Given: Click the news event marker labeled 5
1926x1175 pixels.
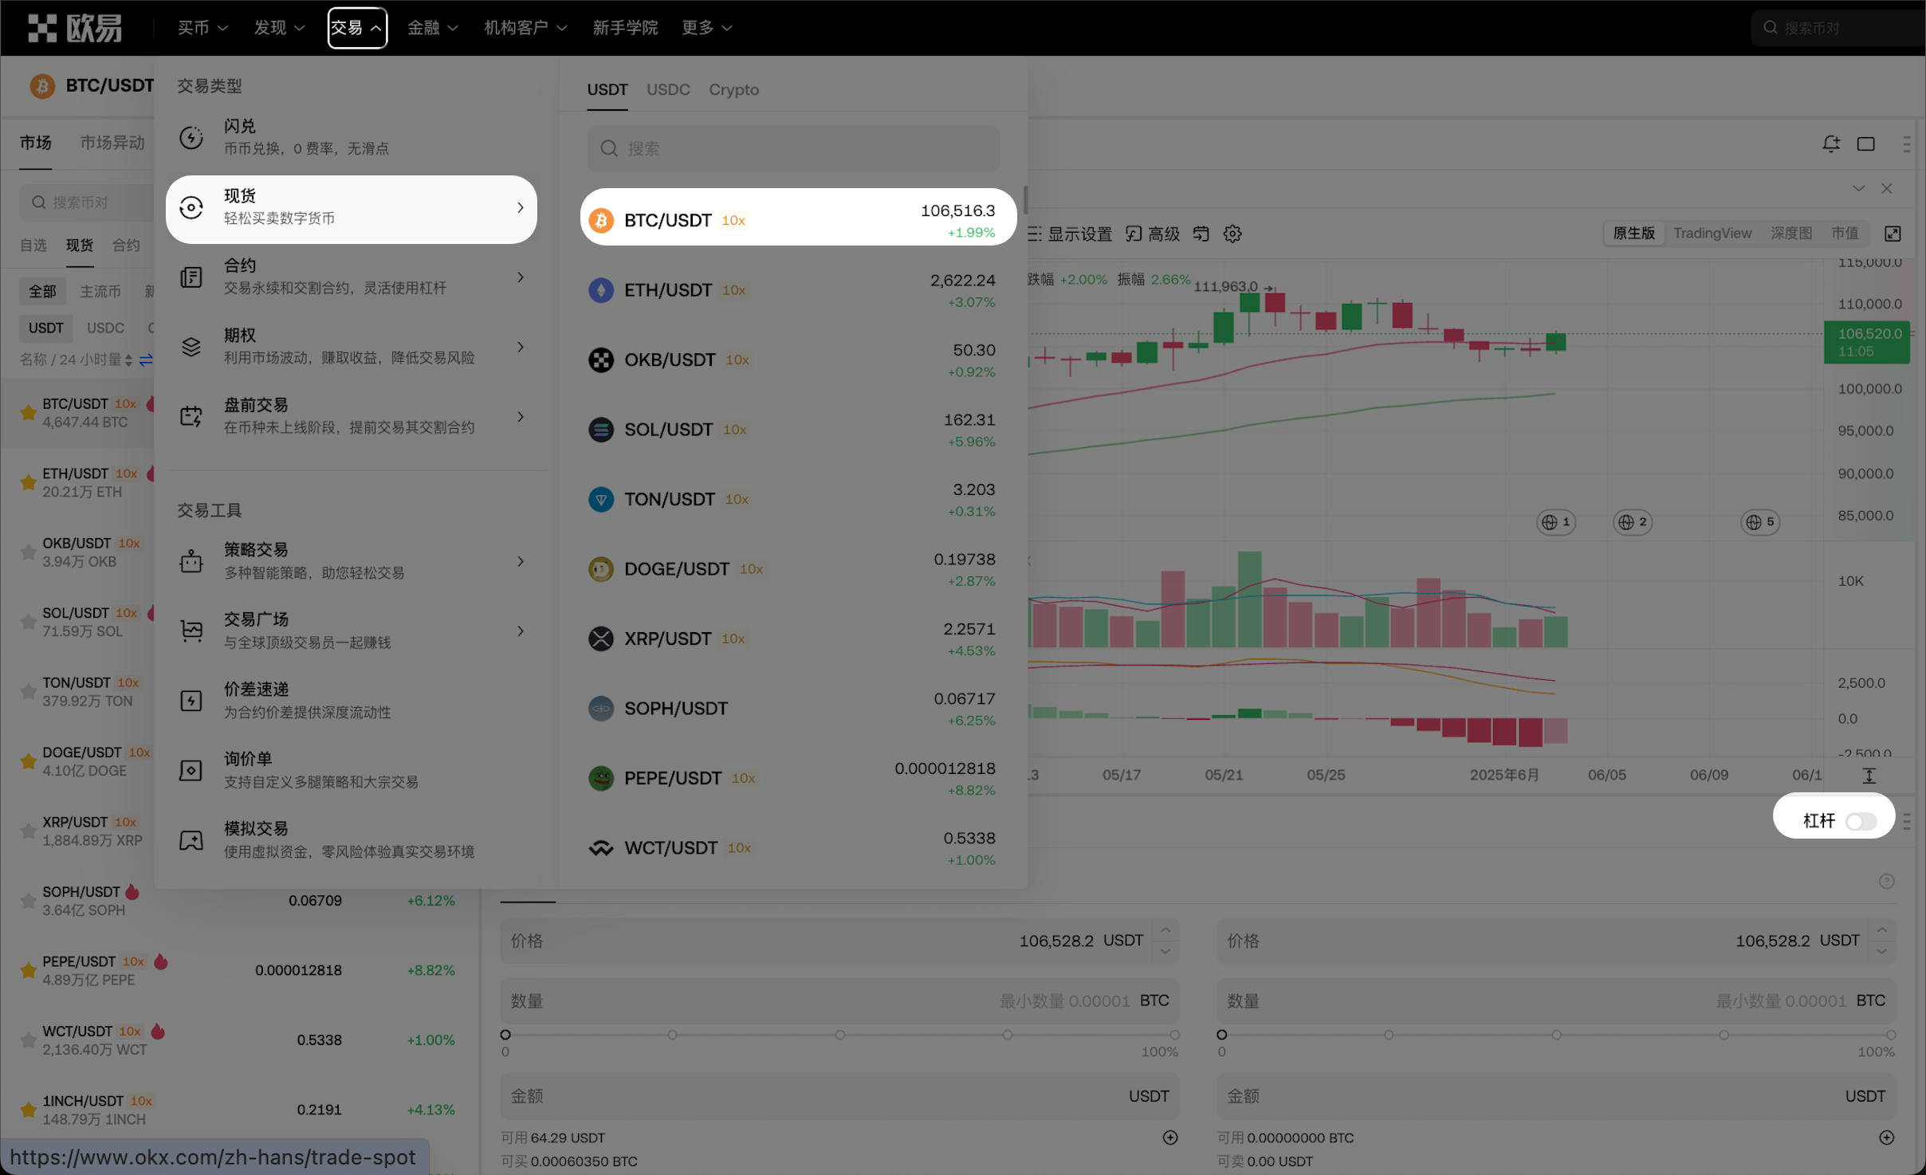Looking at the screenshot, I should click(1760, 522).
